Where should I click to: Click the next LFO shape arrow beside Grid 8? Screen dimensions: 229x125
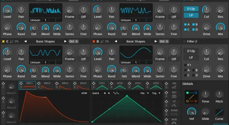point(109,93)
